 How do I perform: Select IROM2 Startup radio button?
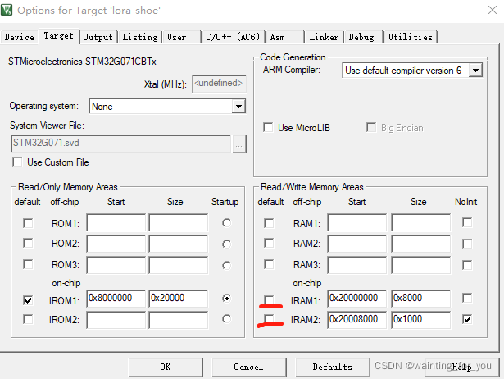(x=227, y=319)
